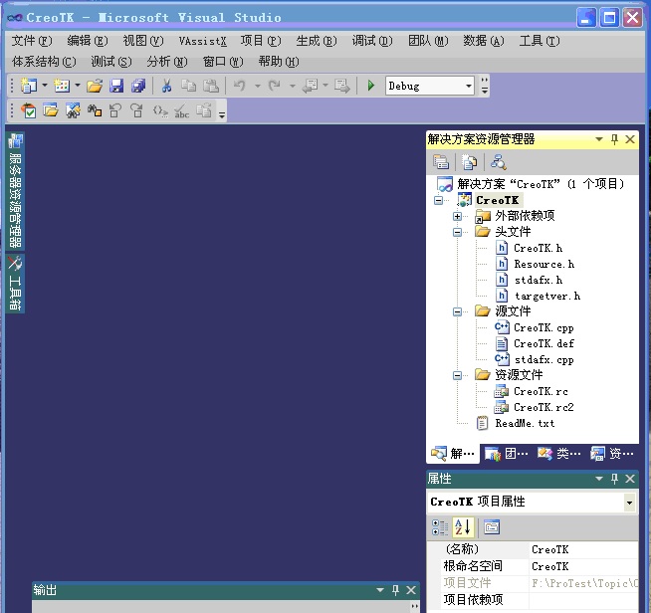Screen dimensions: 651x613
Task: Collapse the 头文件 folder node
Action: tap(457, 232)
